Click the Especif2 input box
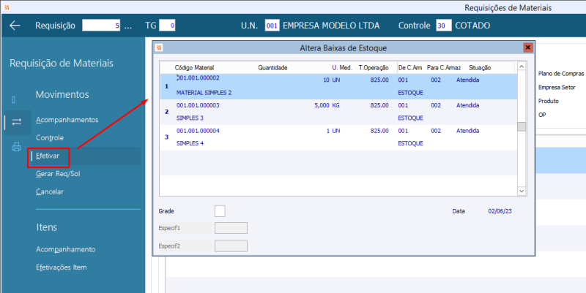Viewport: 586px width, 293px height. pos(231,246)
